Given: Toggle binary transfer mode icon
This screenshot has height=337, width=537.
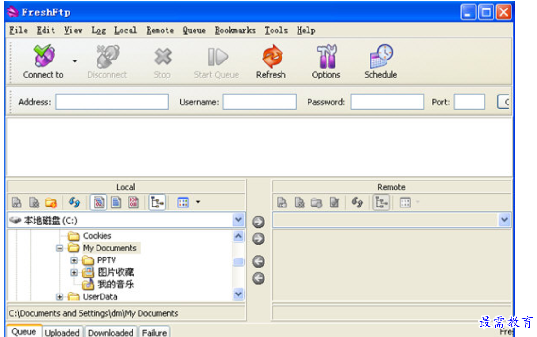Looking at the screenshot, I should (133, 202).
